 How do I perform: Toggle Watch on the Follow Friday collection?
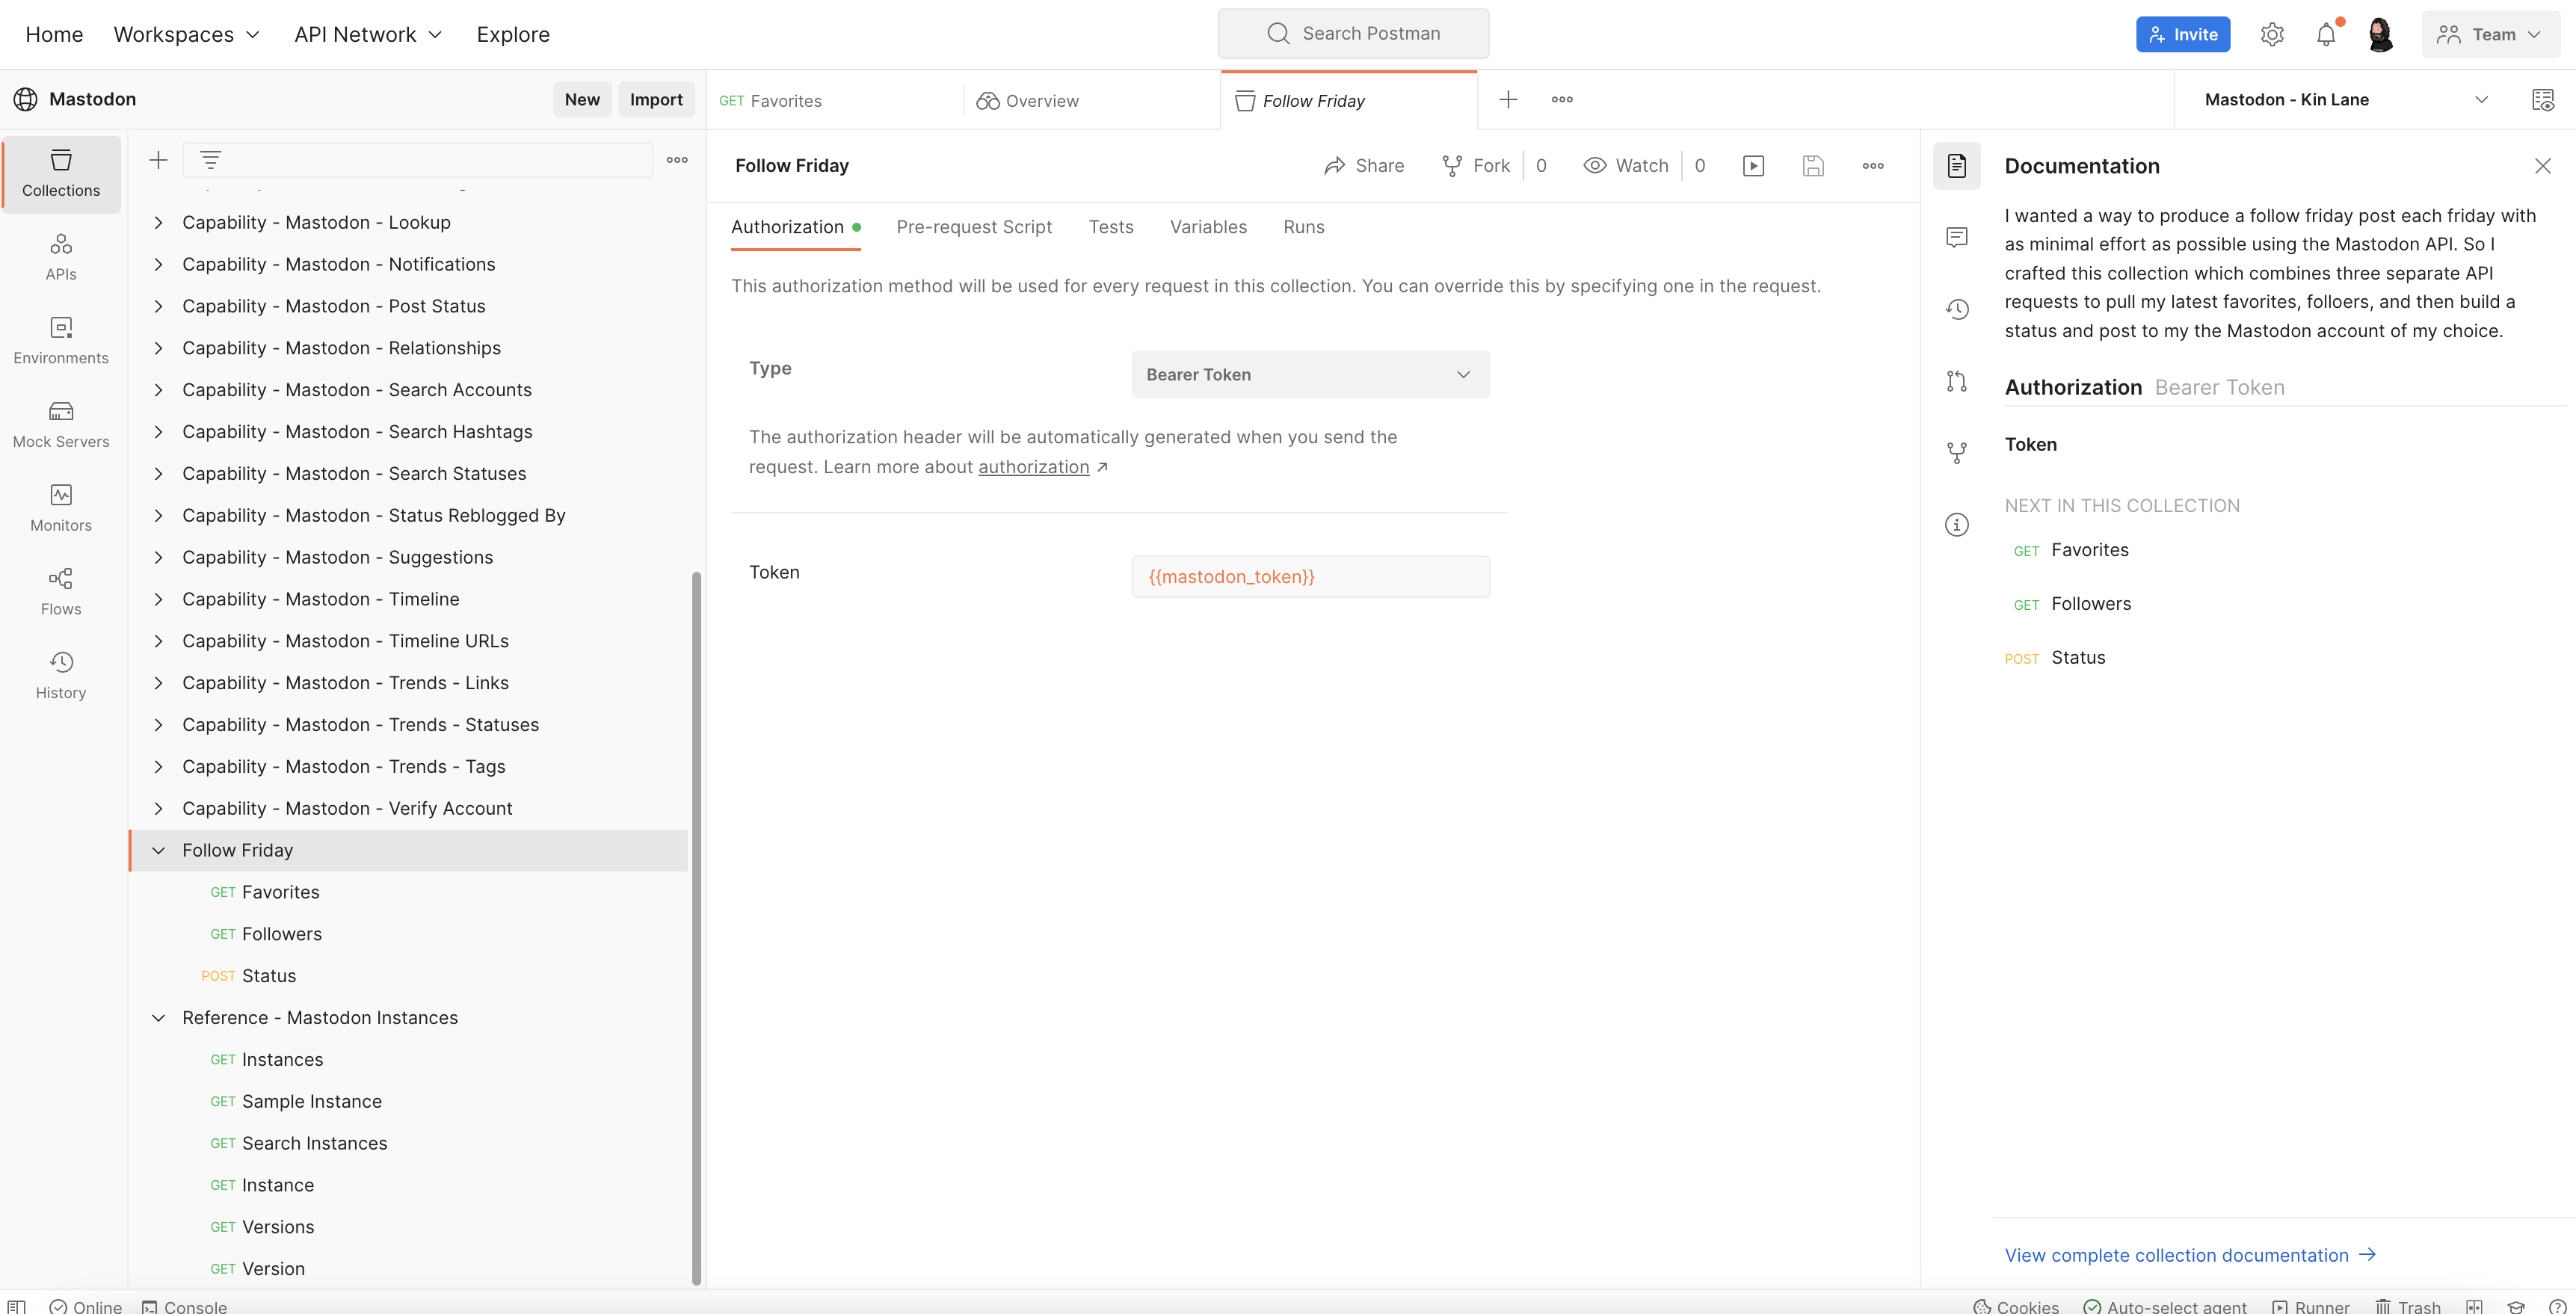pos(1626,166)
